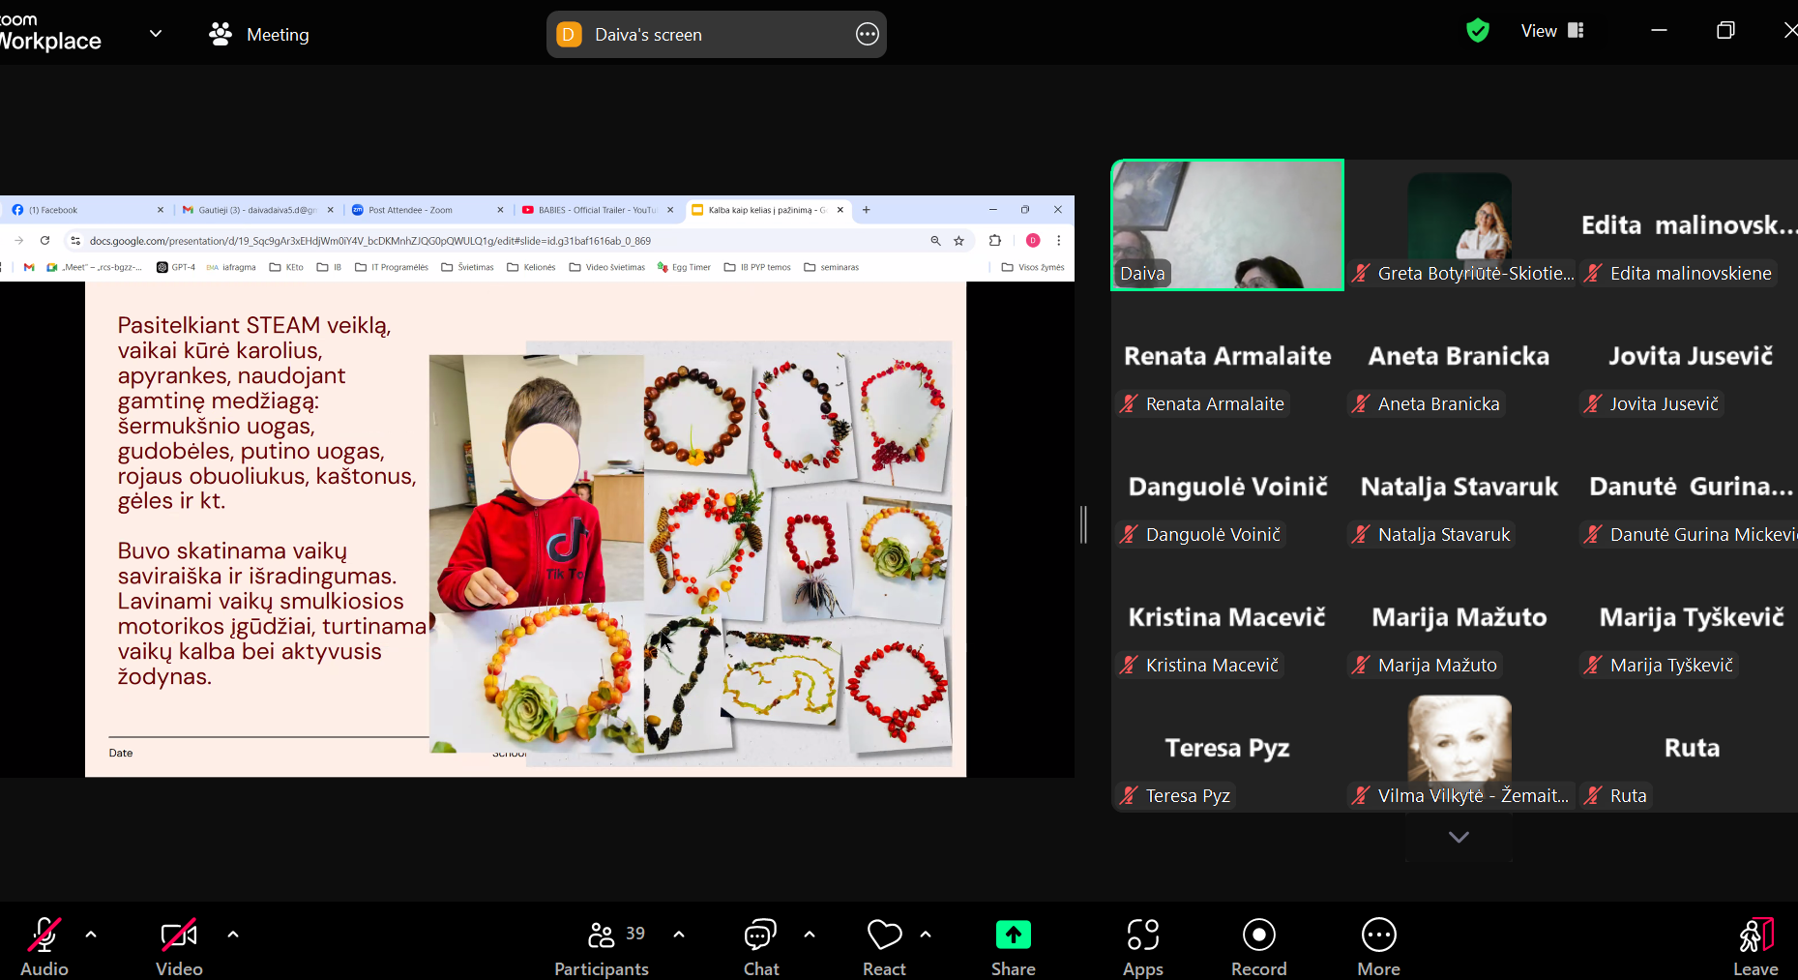
Task: Open the GPT-4 bookmark
Action: point(176,267)
